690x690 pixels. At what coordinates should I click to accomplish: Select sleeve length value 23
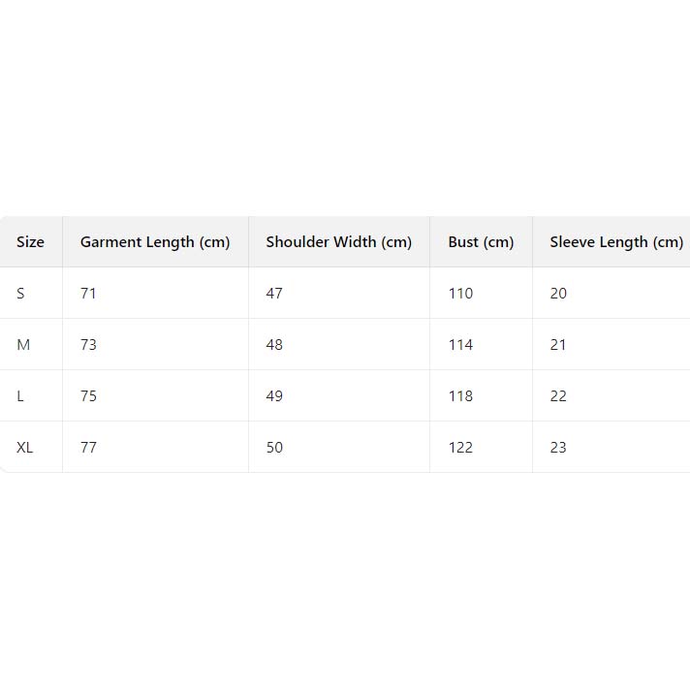tap(558, 448)
